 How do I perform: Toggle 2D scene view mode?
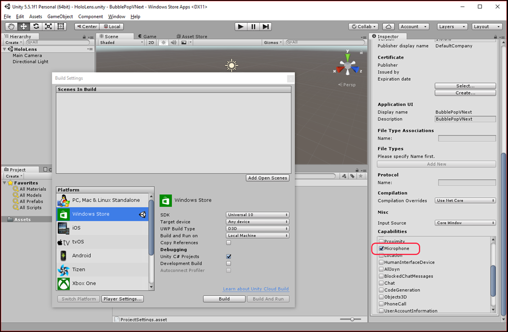(151, 43)
